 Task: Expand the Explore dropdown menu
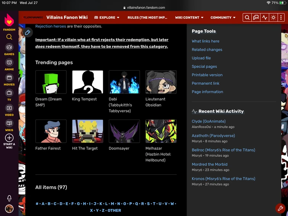(x=107, y=18)
